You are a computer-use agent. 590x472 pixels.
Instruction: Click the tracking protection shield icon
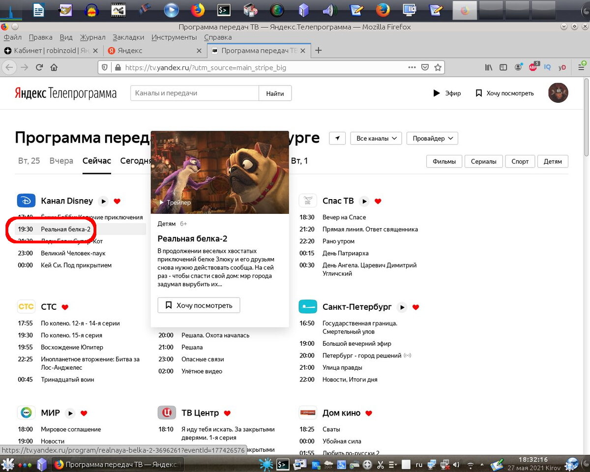(x=104, y=67)
